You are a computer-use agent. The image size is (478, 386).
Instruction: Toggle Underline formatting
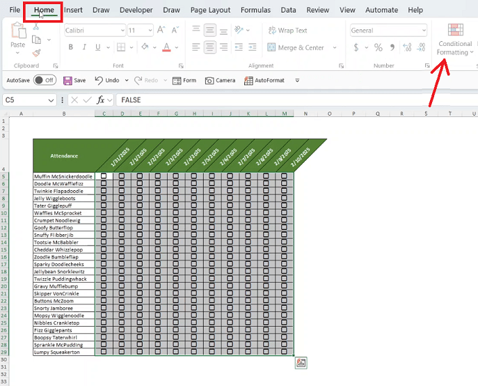tap(98, 47)
